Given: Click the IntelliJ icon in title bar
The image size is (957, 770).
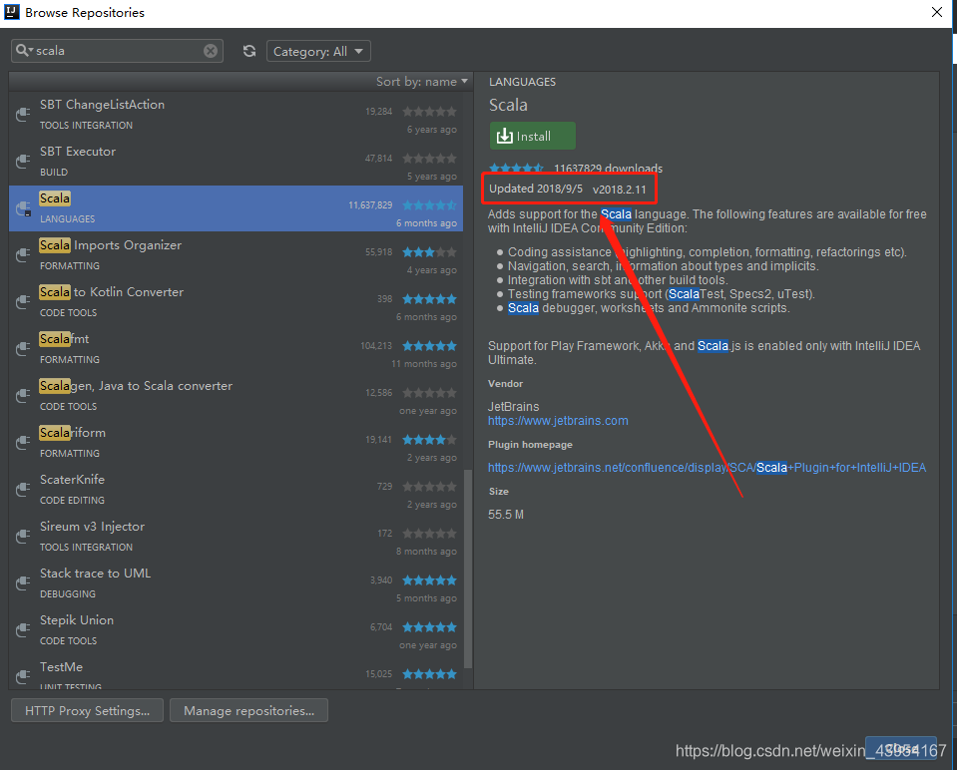Looking at the screenshot, I should [12, 12].
